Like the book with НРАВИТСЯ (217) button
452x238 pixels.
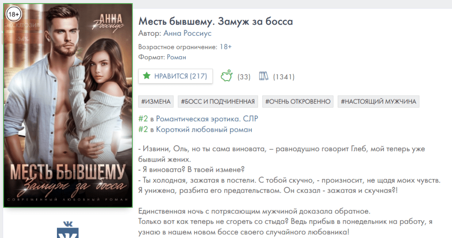pos(175,76)
